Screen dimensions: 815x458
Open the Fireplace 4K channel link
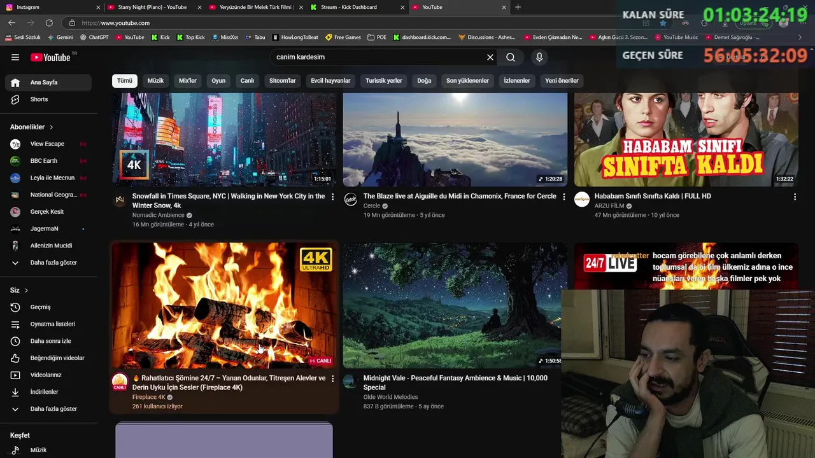[x=148, y=397]
